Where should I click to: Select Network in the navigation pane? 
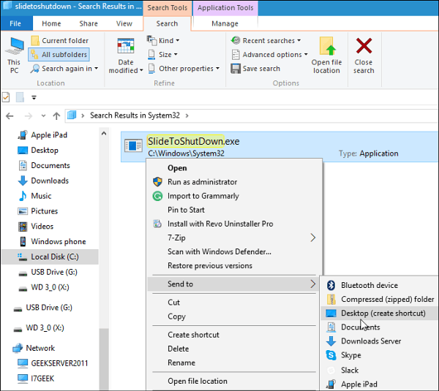point(40,348)
